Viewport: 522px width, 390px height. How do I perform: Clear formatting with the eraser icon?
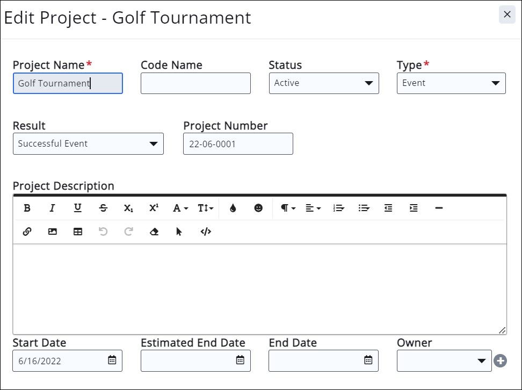point(154,232)
